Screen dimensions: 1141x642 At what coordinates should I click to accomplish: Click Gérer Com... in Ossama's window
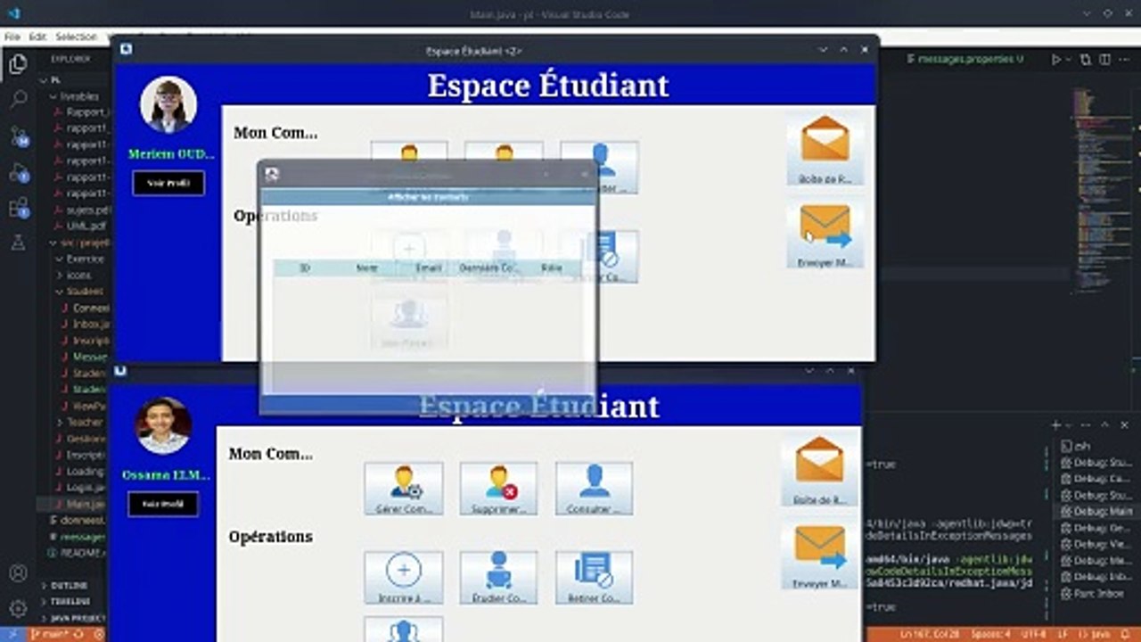coord(404,488)
